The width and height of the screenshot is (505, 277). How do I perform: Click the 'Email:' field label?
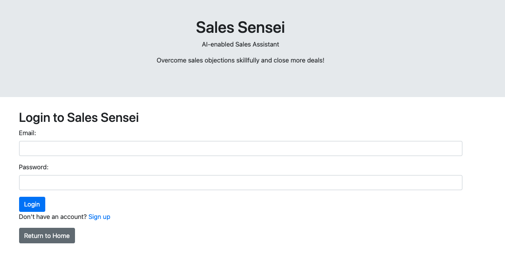click(28, 133)
